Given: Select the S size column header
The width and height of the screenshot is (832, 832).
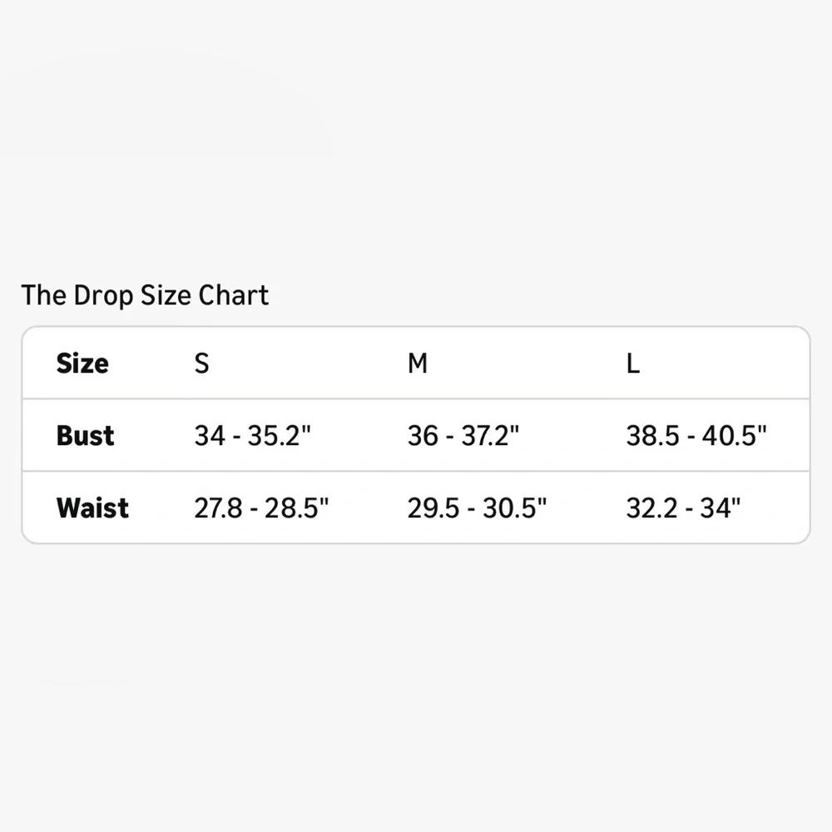Looking at the screenshot, I should tap(201, 364).
